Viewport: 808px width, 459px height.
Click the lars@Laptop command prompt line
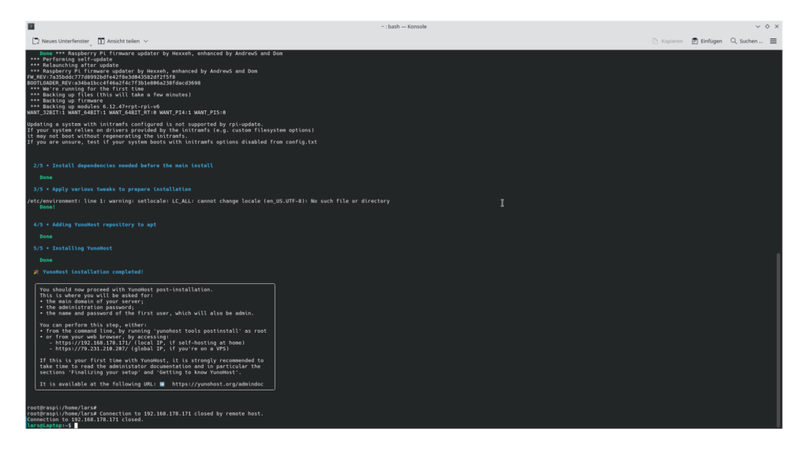click(x=49, y=425)
